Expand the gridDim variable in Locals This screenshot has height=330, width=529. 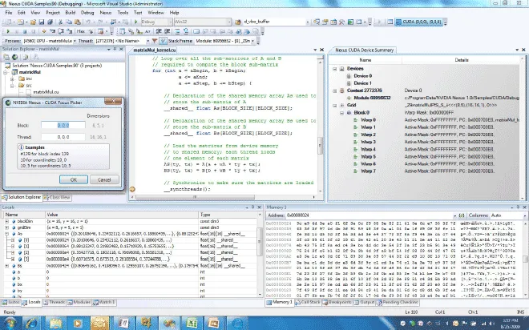coord(6,227)
